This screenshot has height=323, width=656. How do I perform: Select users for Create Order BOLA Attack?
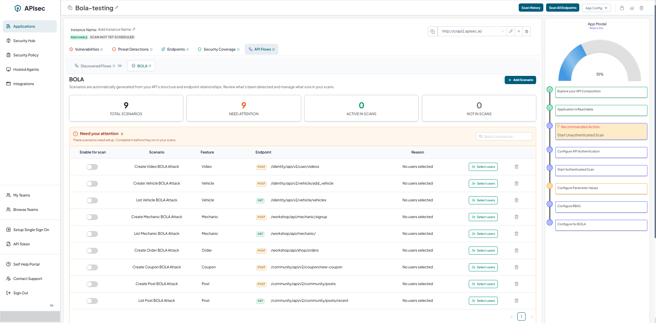coord(483,251)
